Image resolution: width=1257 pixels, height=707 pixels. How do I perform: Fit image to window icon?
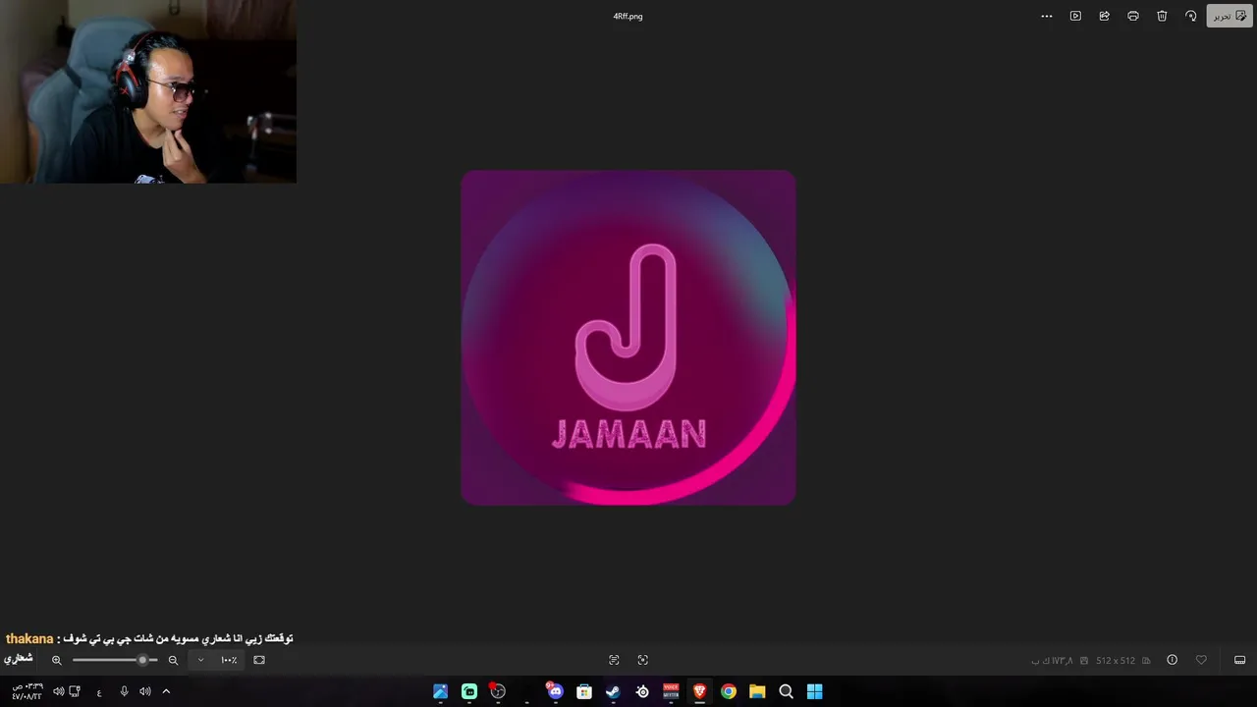pyautogui.click(x=259, y=660)
